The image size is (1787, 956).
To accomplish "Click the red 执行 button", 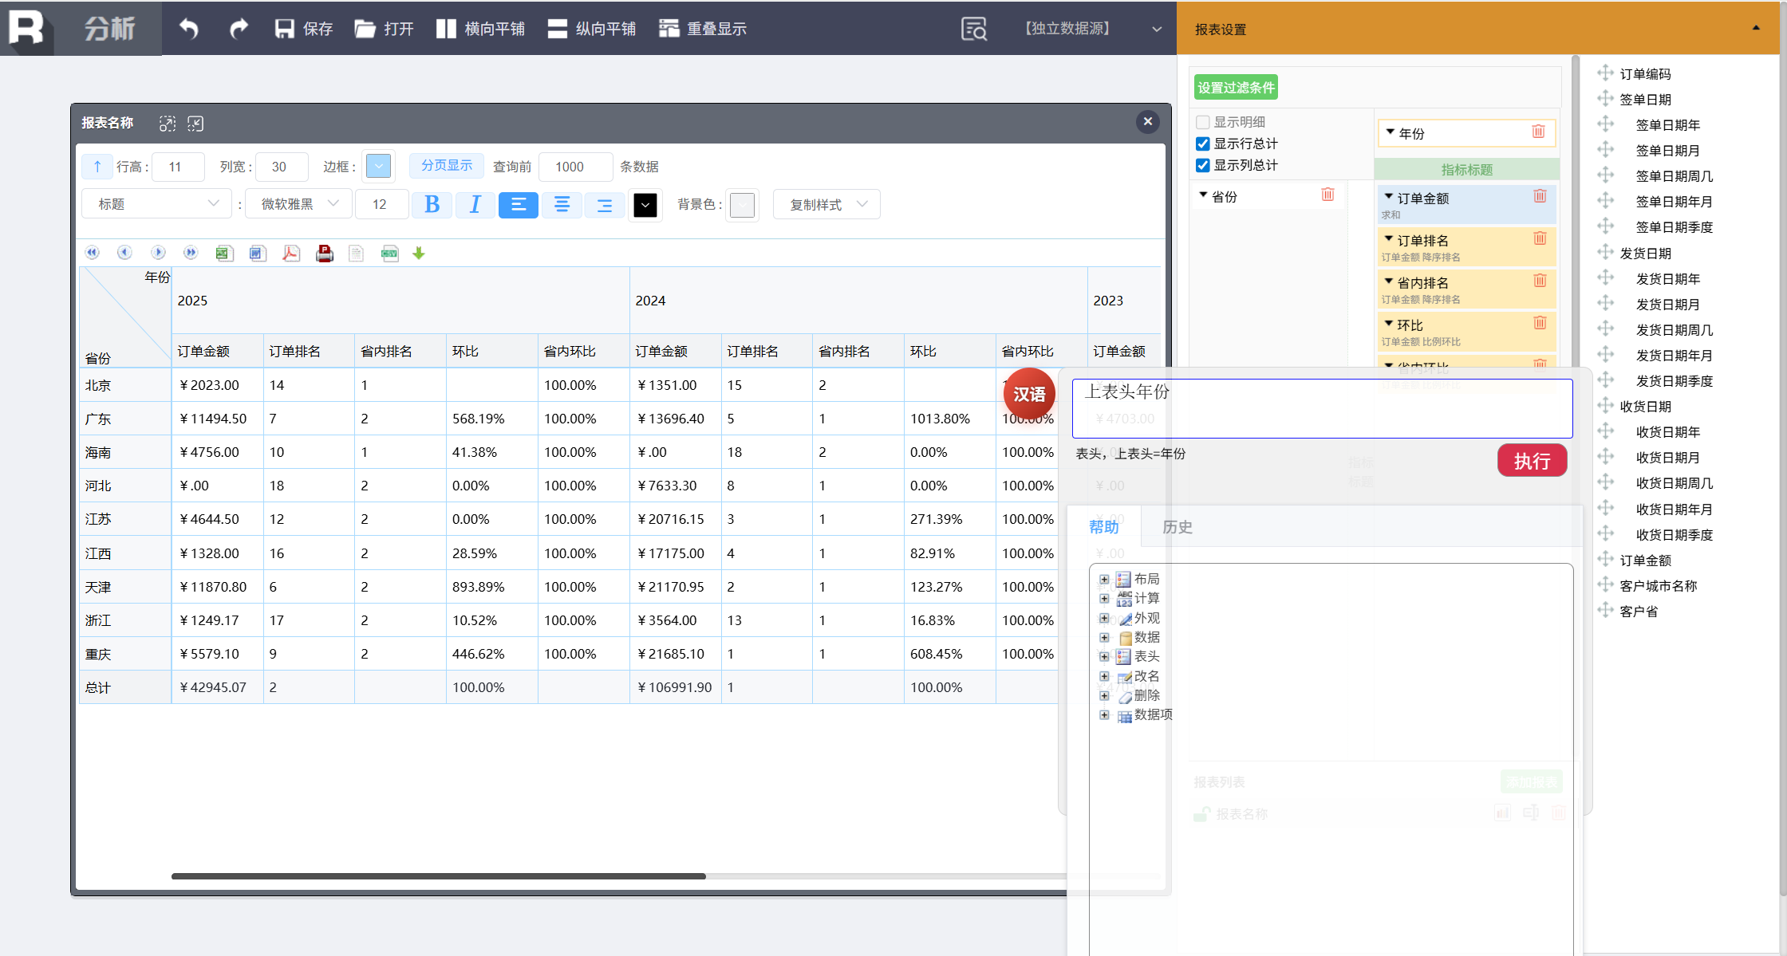I will tap(1532, 461).
